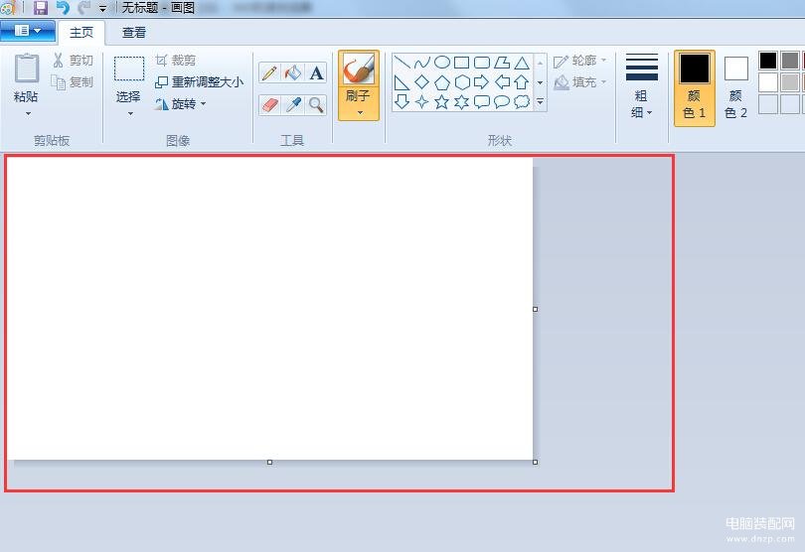The width and height of the screenshot is (805, 552).
Task: Click the rectangular Select (选择) icon
Action: click(x=129, y=69)
